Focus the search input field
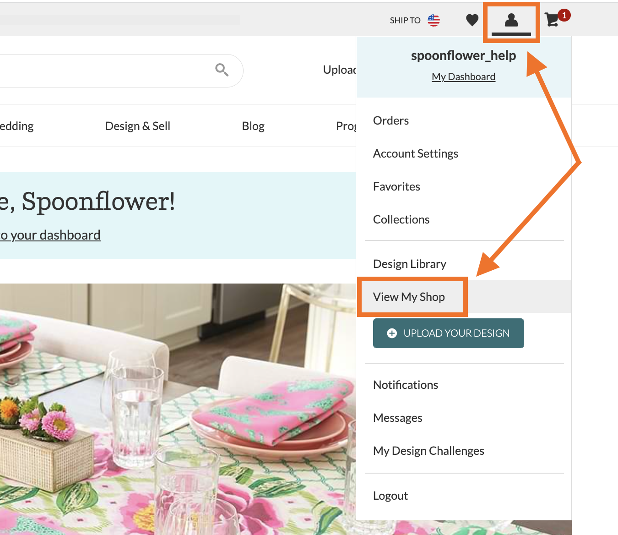This screenshot has width=618, height=535. tap(121, 71)
